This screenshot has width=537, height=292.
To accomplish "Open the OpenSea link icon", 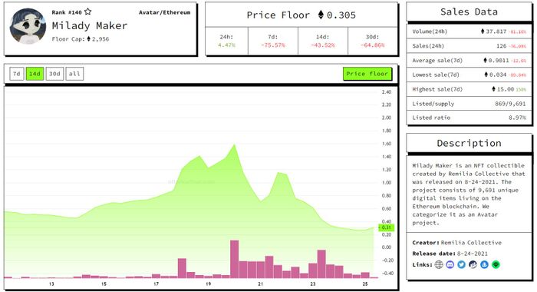I will (484, 264).
